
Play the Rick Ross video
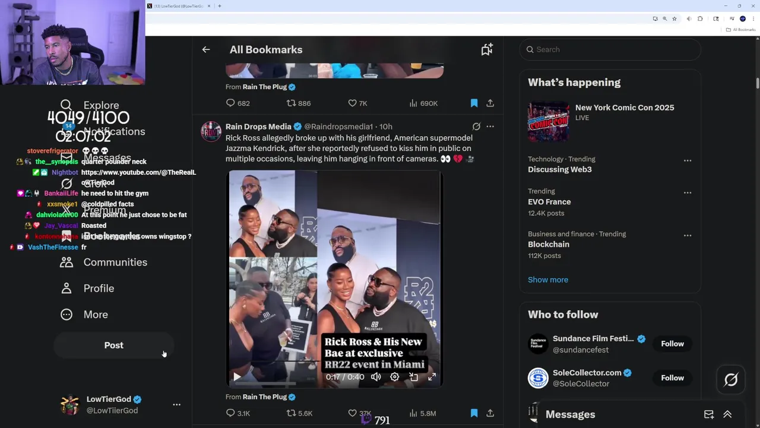(237, 377)
